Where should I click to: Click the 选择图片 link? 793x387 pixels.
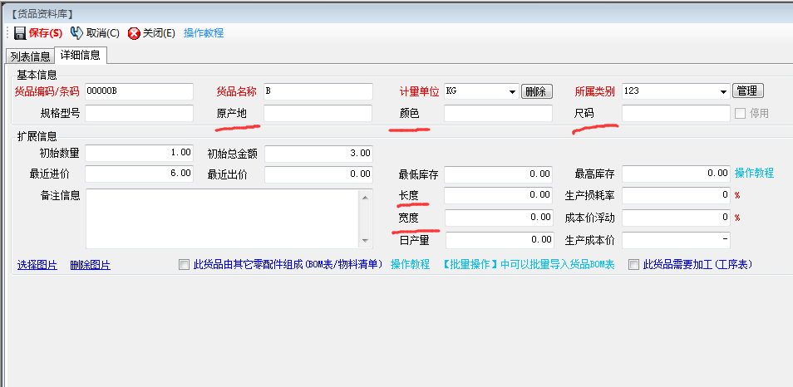coord(37,265)
